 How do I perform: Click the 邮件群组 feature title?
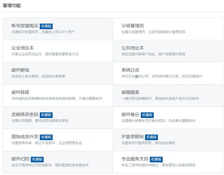click(20, 70)
